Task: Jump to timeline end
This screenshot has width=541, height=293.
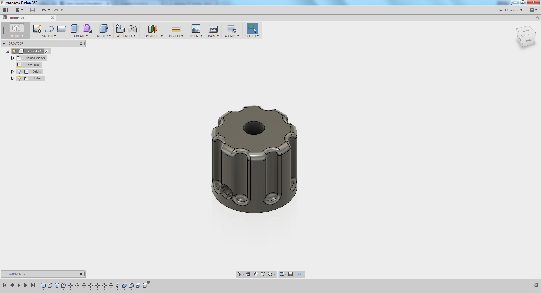Action: (33, 285)
